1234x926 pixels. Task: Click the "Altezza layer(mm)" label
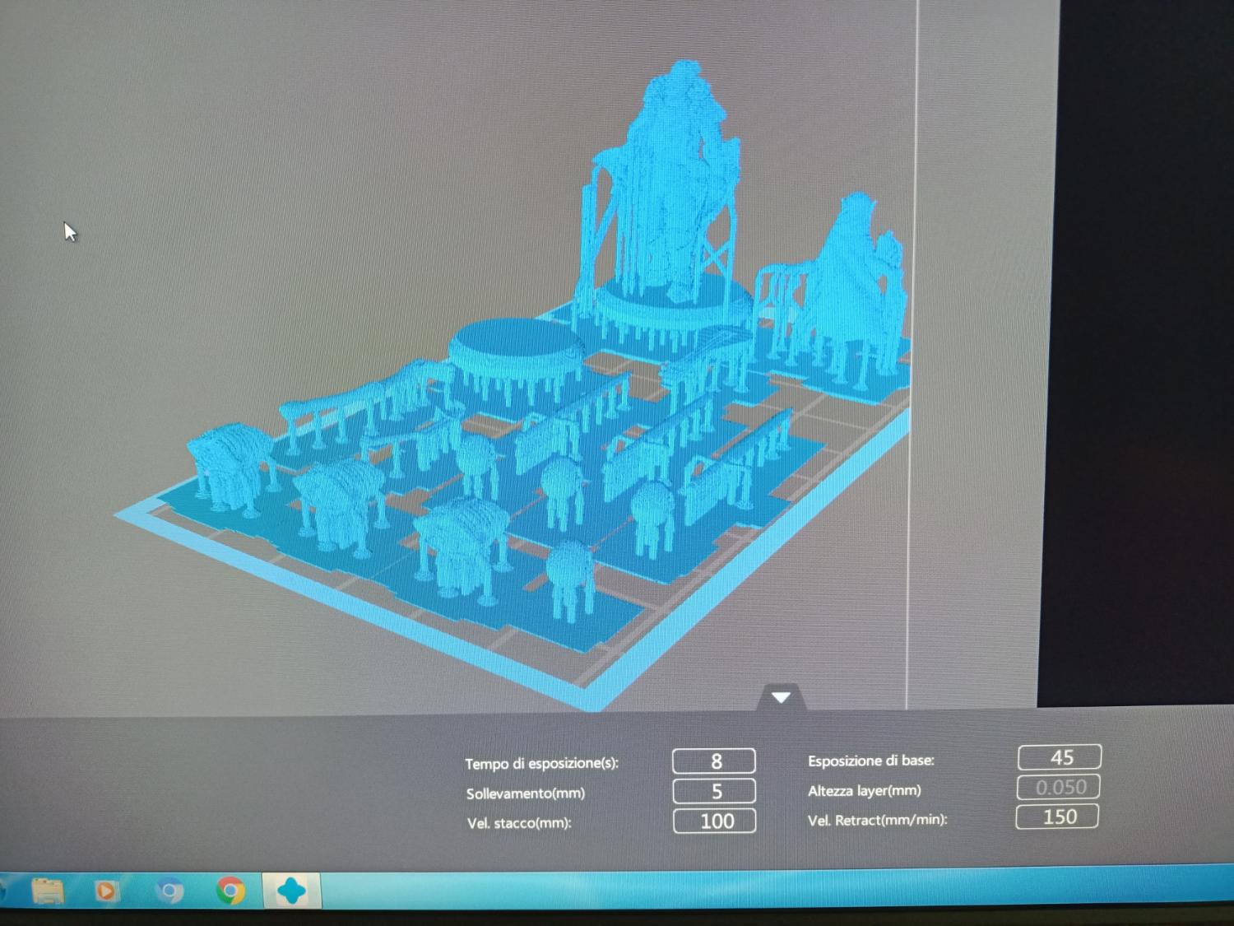click(865, 790)
